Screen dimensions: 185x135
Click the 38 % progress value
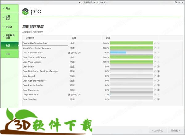[x=107, y=53]
